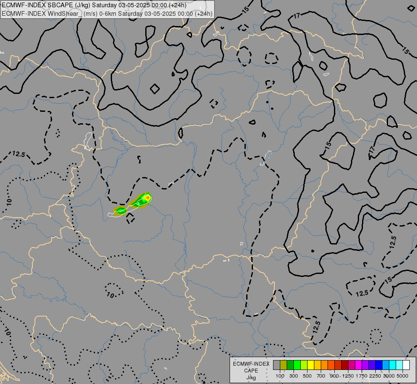Select the dark green CAPE legend swatch
417x384 pixels.
coord(290,365)
